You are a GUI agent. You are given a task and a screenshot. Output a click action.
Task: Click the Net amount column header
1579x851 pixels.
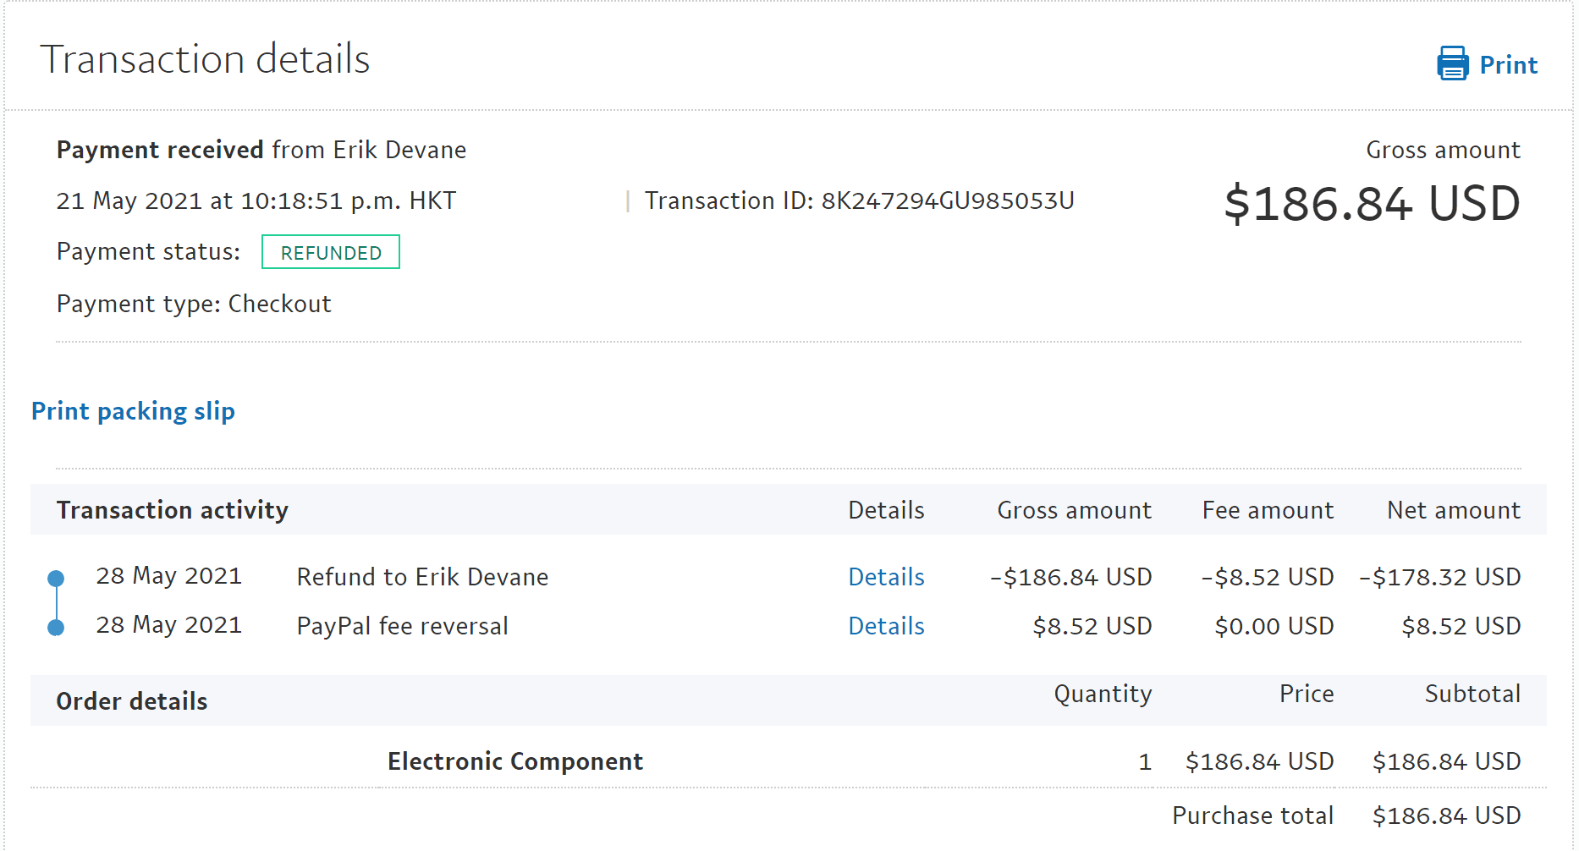[x=1453, y=510]
